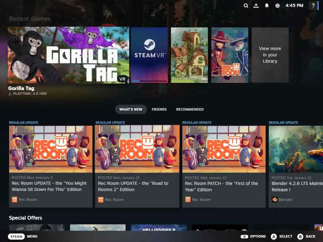The image size is (323, 242).
Task: Click View more in your Library
Action: [x=270, y=55]
